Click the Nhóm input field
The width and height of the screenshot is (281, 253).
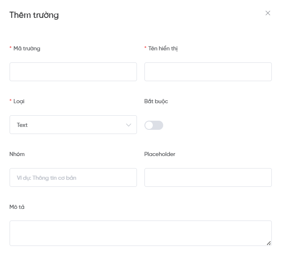point(73,177)
